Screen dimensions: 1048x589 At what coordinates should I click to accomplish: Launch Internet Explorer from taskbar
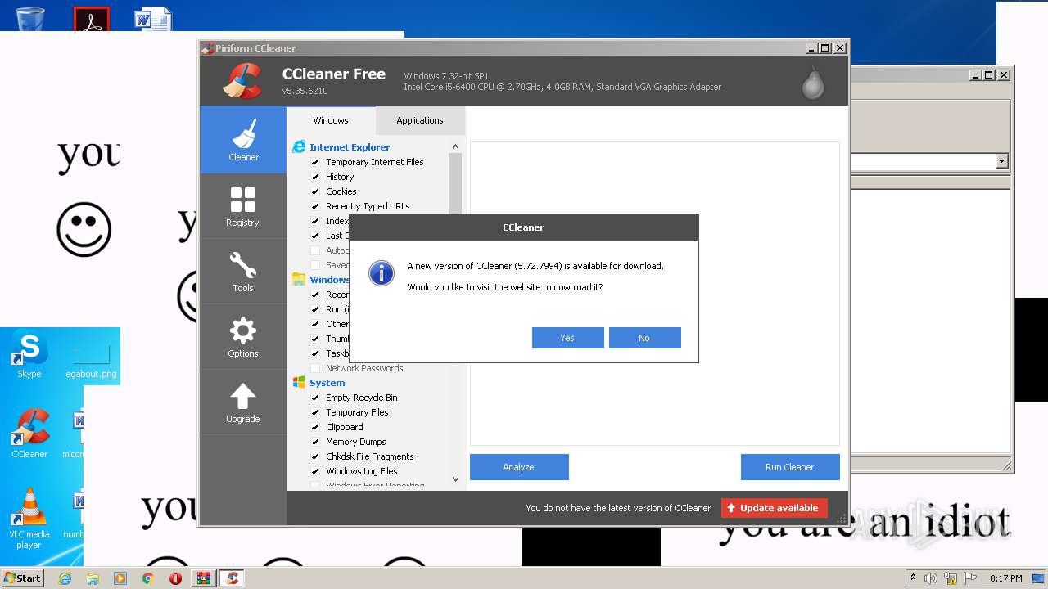click(x=65, y=578)
